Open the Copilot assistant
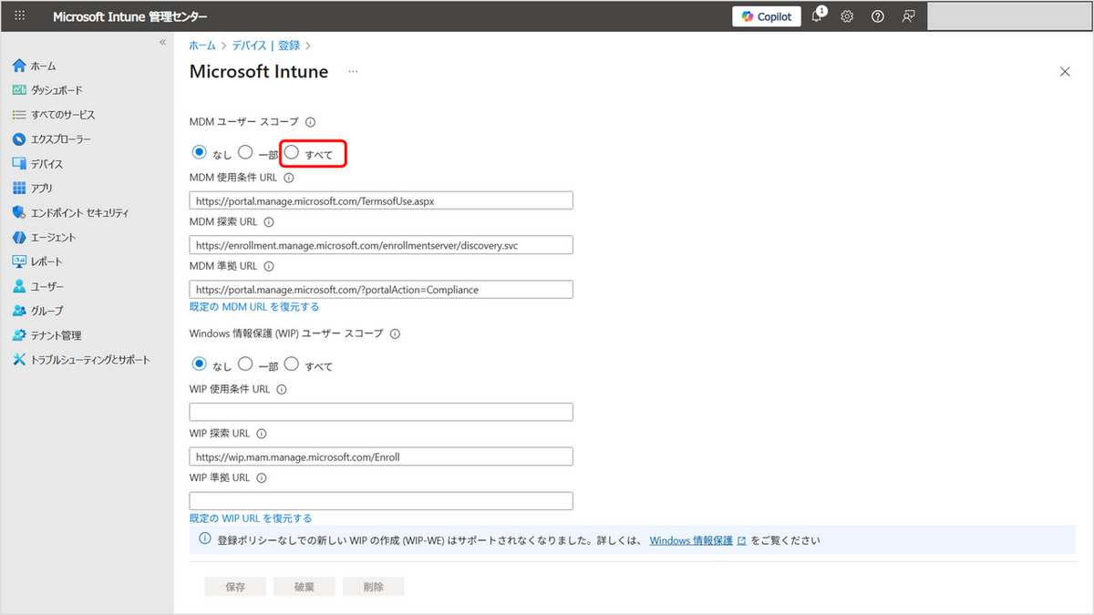Image resolution: width=1094 pixels, height=615 pixels. click(766, 16)
